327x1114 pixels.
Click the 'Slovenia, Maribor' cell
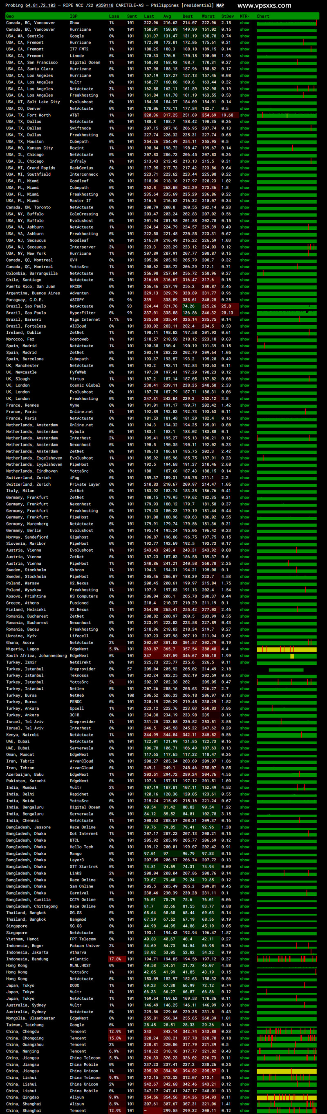tap(26, 543)
